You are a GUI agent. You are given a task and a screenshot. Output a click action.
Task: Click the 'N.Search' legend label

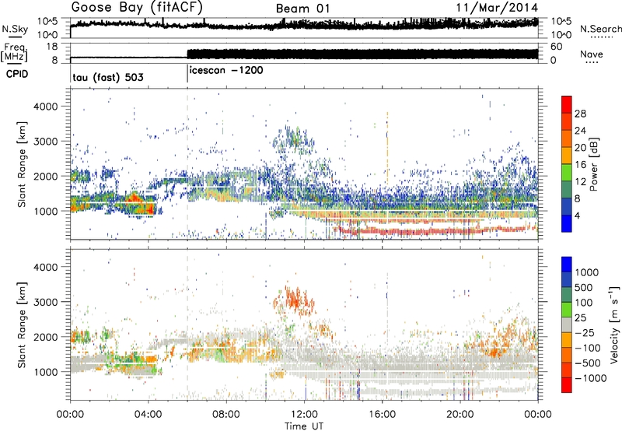pos(600,29)
